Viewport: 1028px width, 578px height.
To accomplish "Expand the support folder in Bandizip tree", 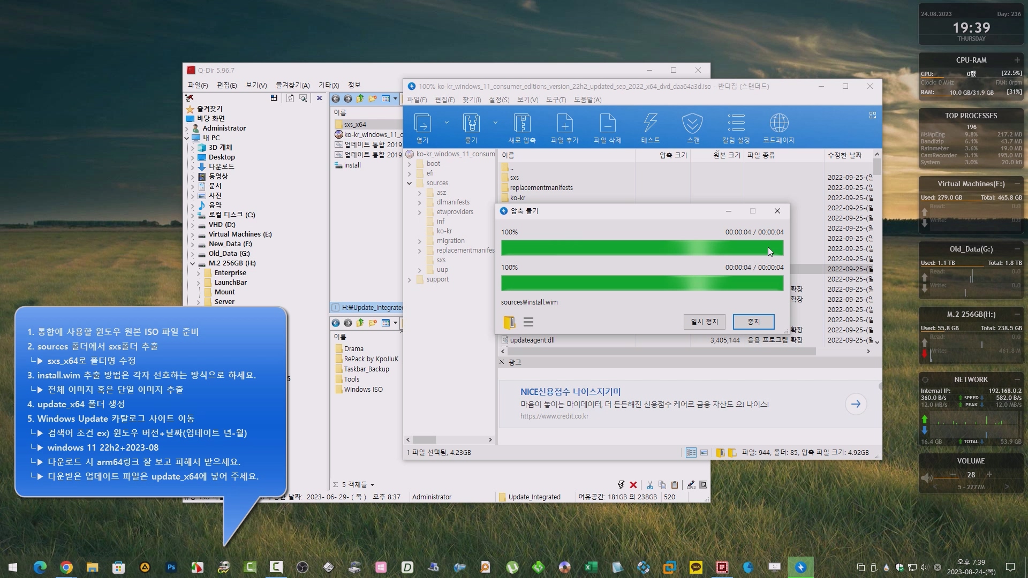I will click(410, 279).
